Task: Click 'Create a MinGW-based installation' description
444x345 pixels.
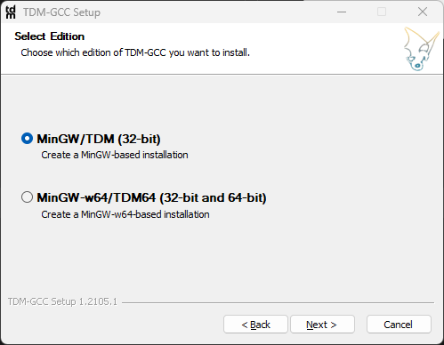Action: click(115, 155)
